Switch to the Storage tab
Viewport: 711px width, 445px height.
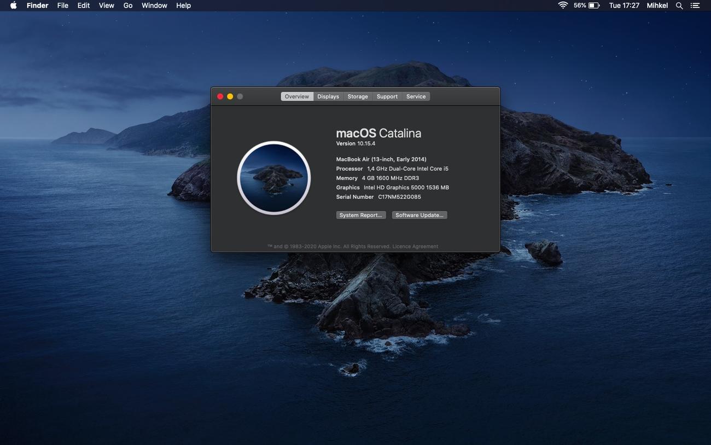point(358,96)
